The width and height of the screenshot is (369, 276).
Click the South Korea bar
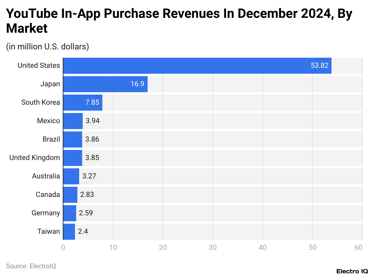tap(82, 102)
